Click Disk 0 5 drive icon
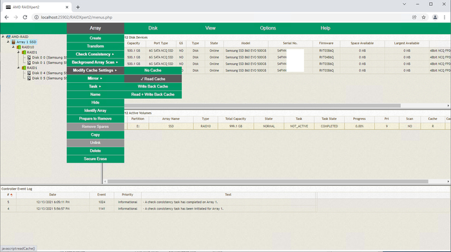The image size is (451, 252). click(x=29, y=78)
